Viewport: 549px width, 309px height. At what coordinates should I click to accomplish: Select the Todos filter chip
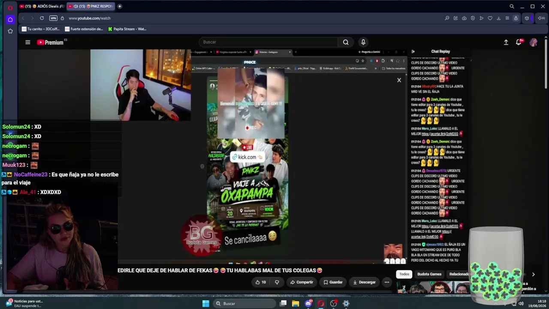point(404,274)
